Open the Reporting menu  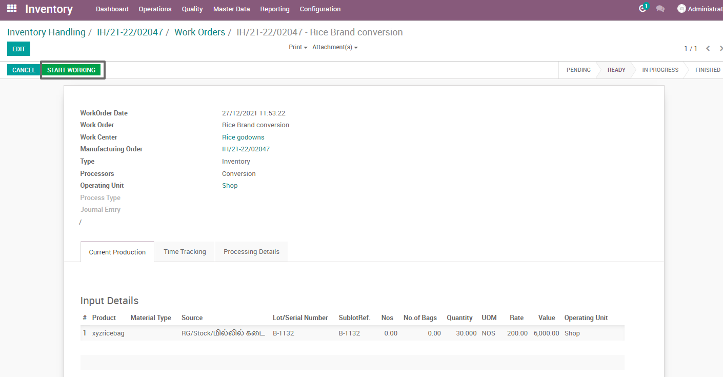point(275,9)
